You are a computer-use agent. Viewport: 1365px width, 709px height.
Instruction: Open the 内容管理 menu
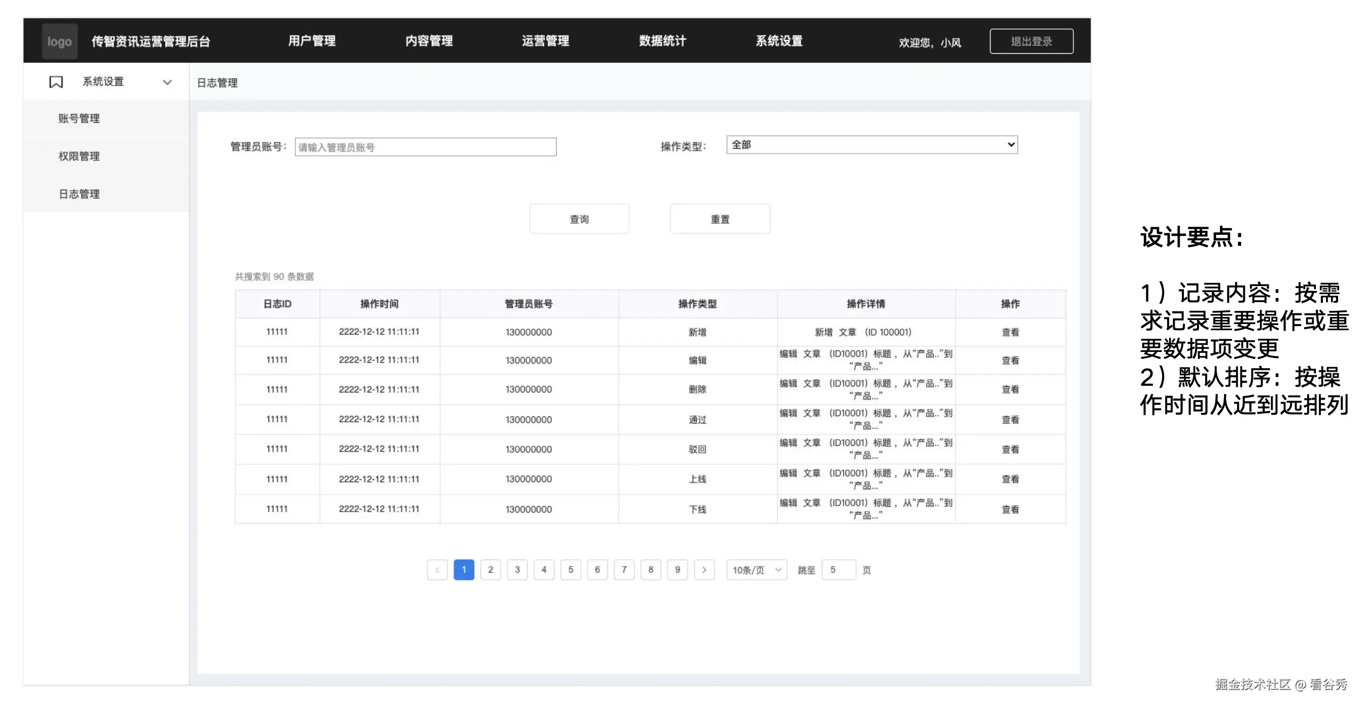tap(429, 41)
